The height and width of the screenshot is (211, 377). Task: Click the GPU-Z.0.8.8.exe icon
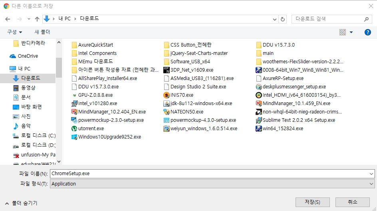click(74, 96)
